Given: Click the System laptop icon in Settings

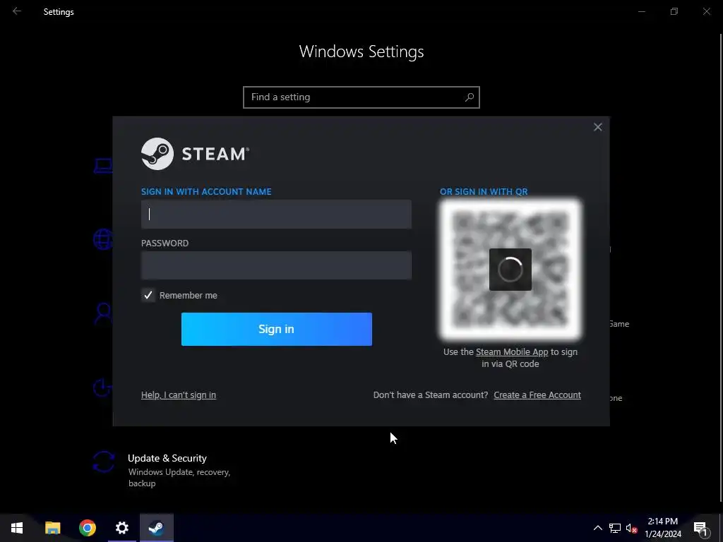Looking at the screenshot, I should (103, 165).
